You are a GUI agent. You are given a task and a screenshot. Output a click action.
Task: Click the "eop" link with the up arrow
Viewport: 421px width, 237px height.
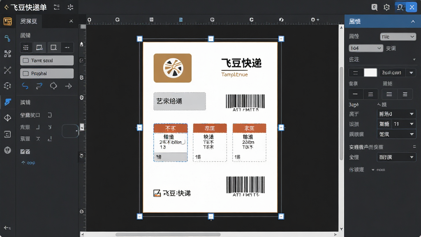pos(28,163)
